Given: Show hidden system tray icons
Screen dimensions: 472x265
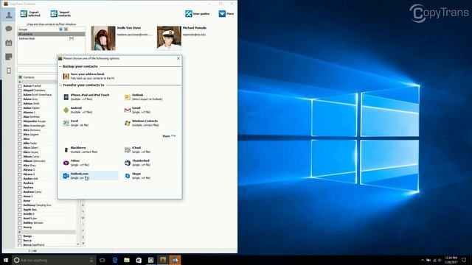Looking at the screenshot, I should coord(423,260).
